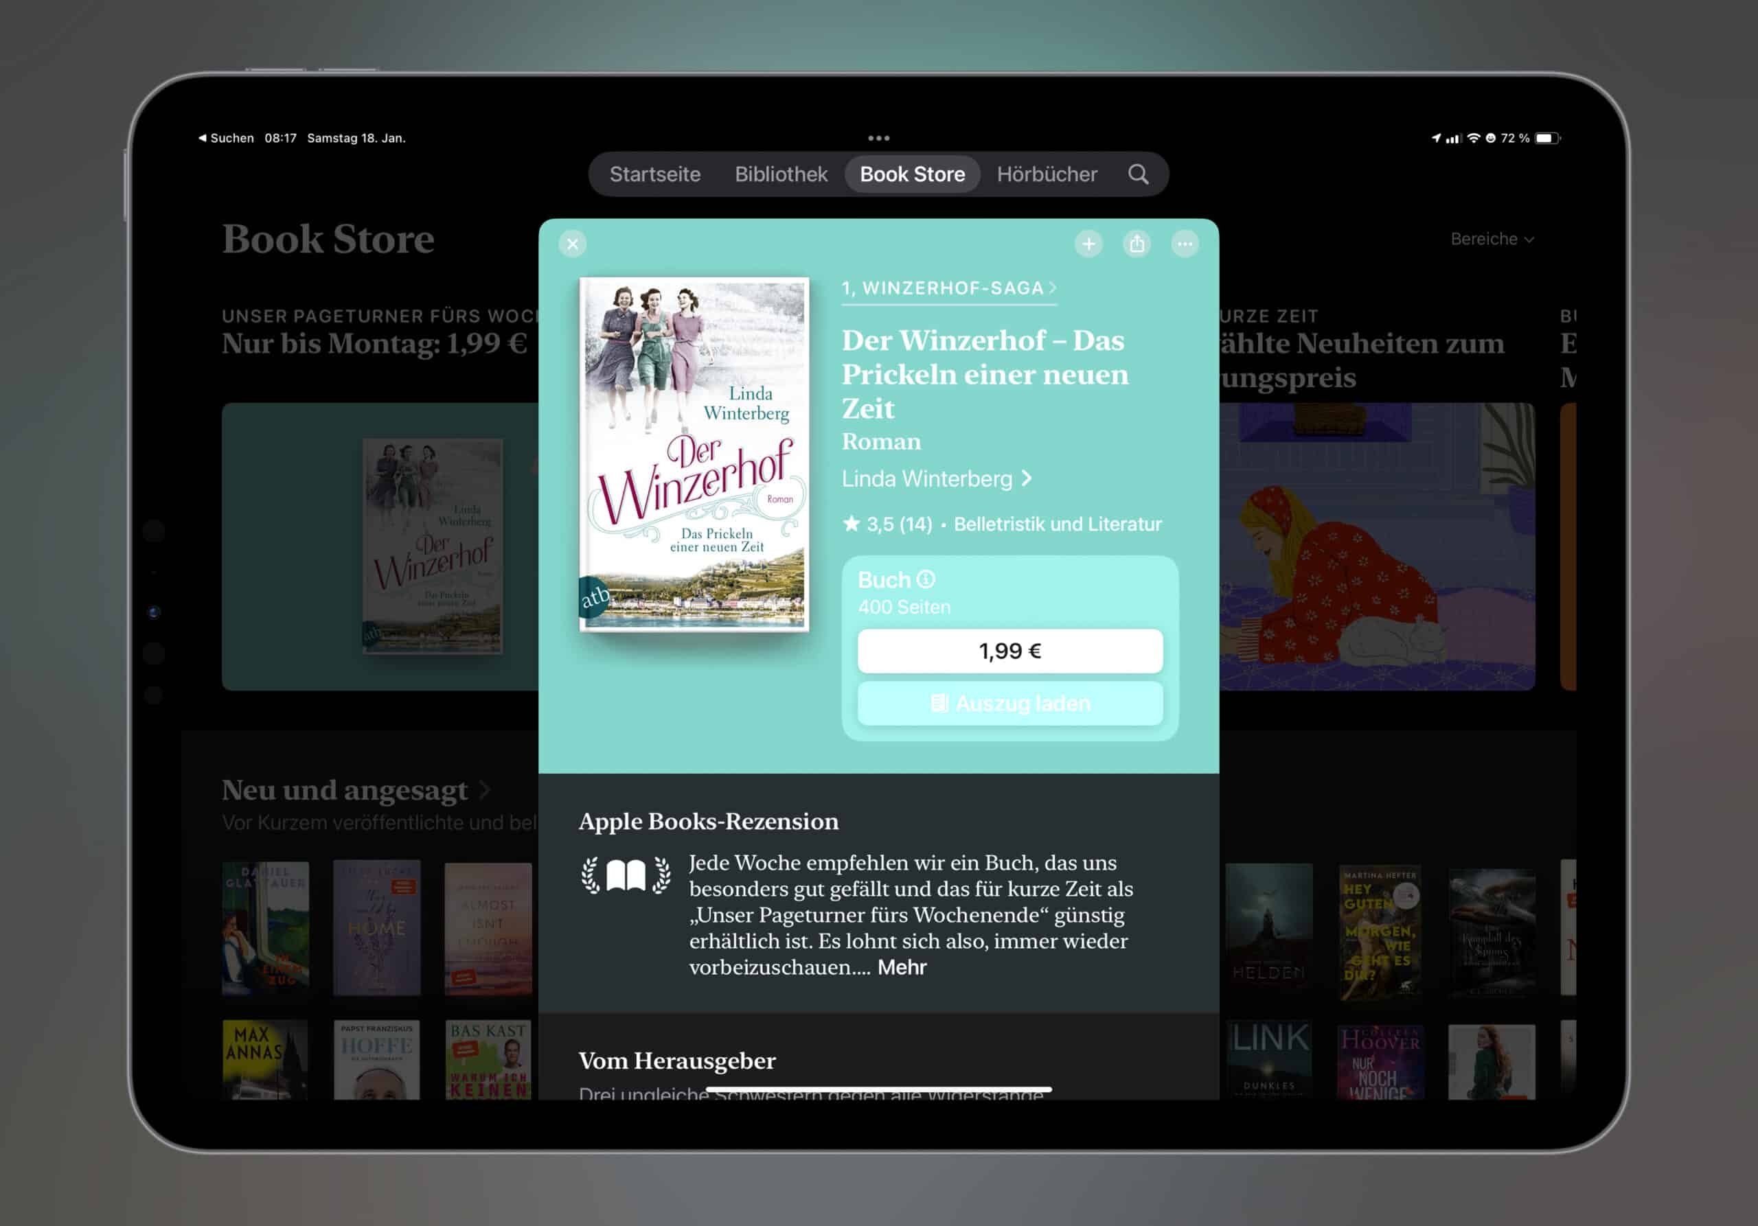This screenshot has width=1758, height=1226.
Task: Buy the book for 1,99 €
Action: click(1010, 651)
